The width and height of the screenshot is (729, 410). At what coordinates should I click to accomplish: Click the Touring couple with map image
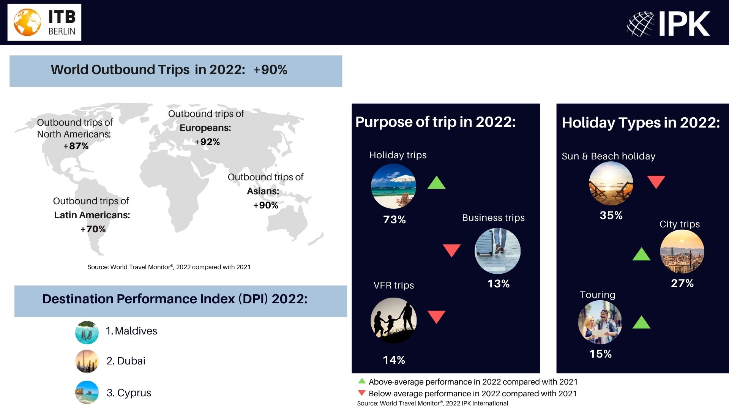tap(600, 322)
